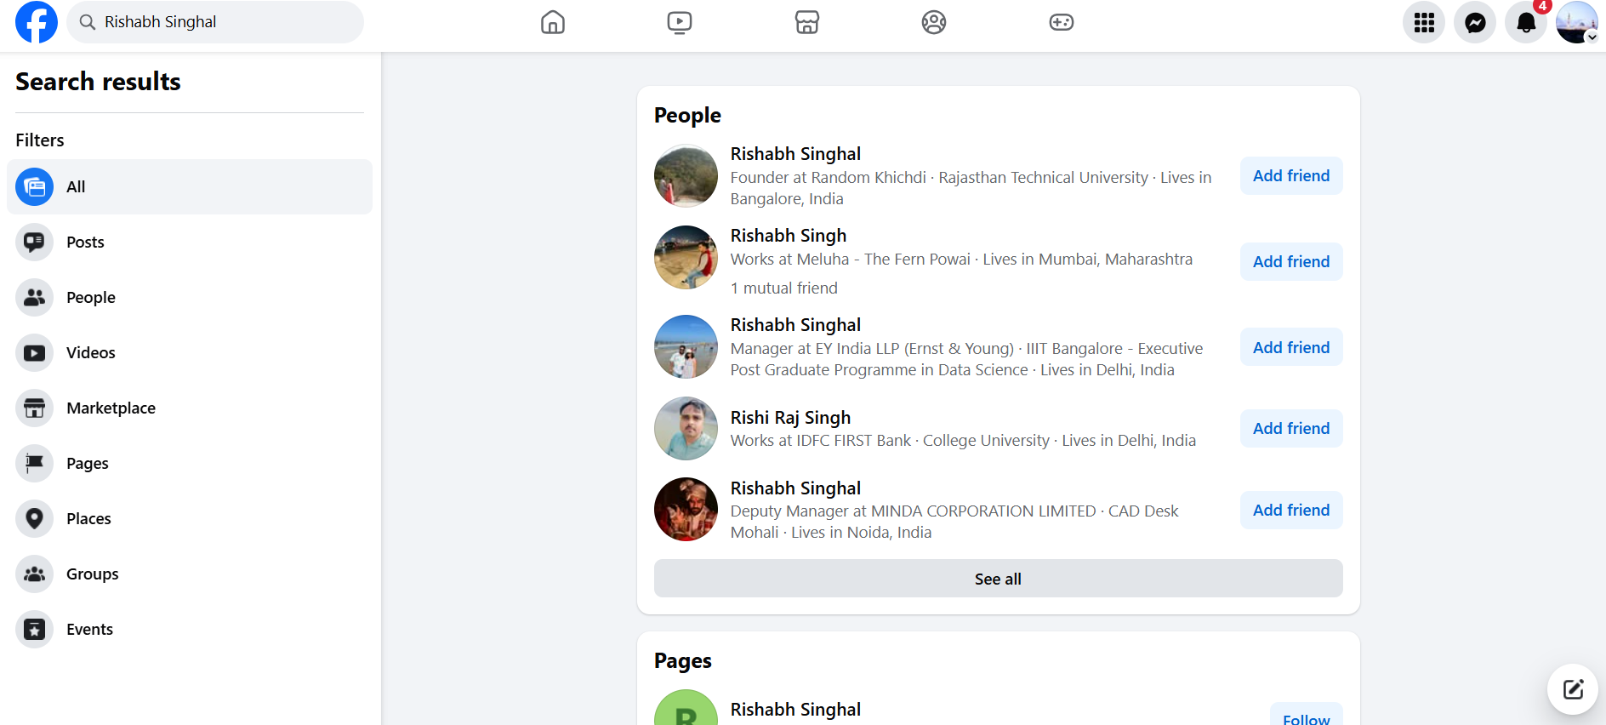Open the Marketplace storefront icon in top bar

[807, 22]
